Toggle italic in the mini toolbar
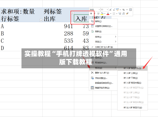Screen dimensions: 158x117 click(x=95, y=14)
